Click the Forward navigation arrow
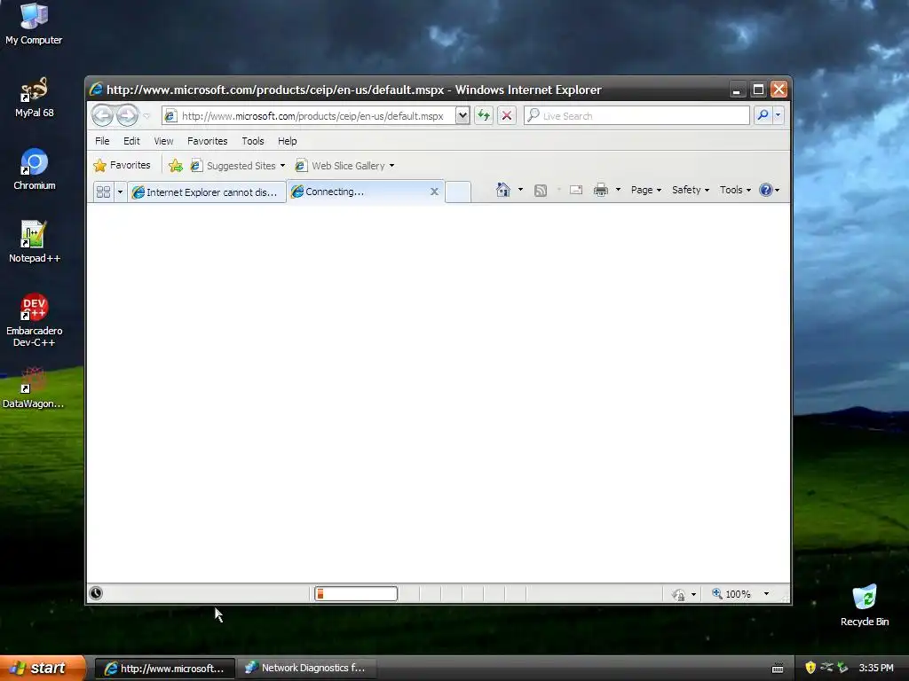This screenshot has height=681, width=909. [128, 116]
